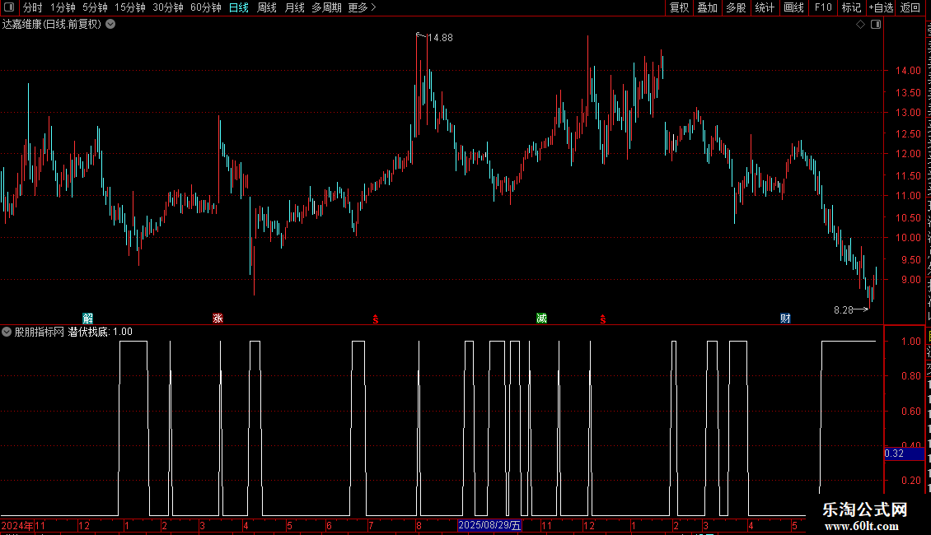Select the 30分钟 period tab

click(168, 7)
